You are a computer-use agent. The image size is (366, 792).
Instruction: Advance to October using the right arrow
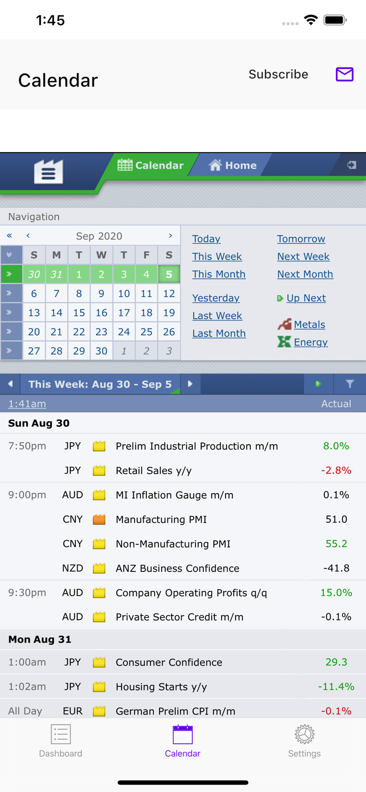point(170,236)
